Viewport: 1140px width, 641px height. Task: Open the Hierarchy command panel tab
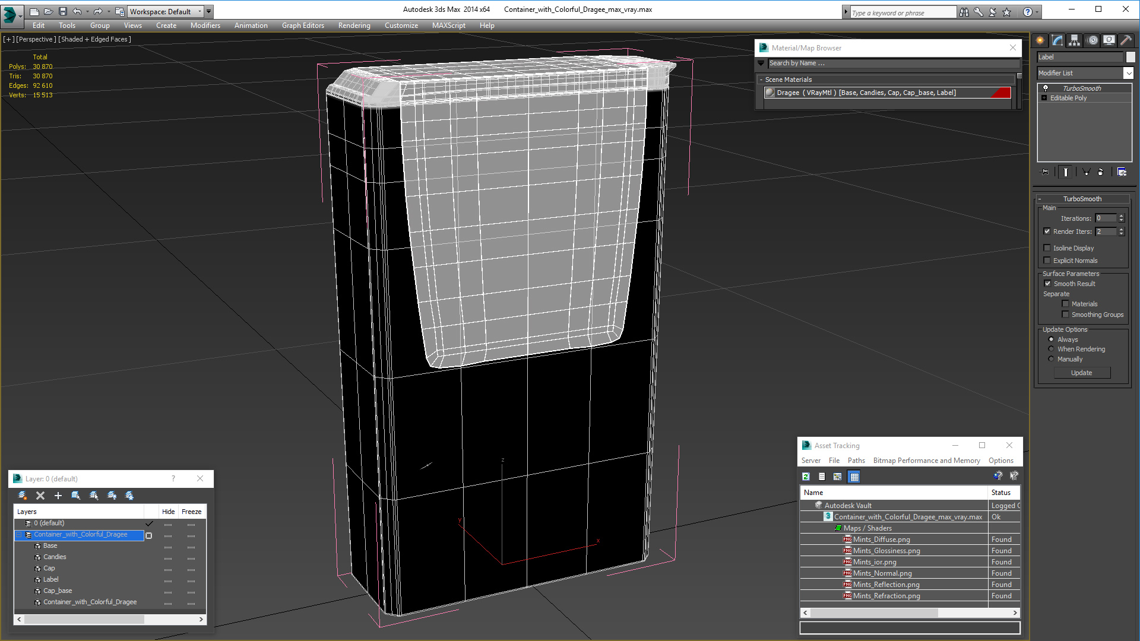pyautogui.click(x=1075, y=40)
